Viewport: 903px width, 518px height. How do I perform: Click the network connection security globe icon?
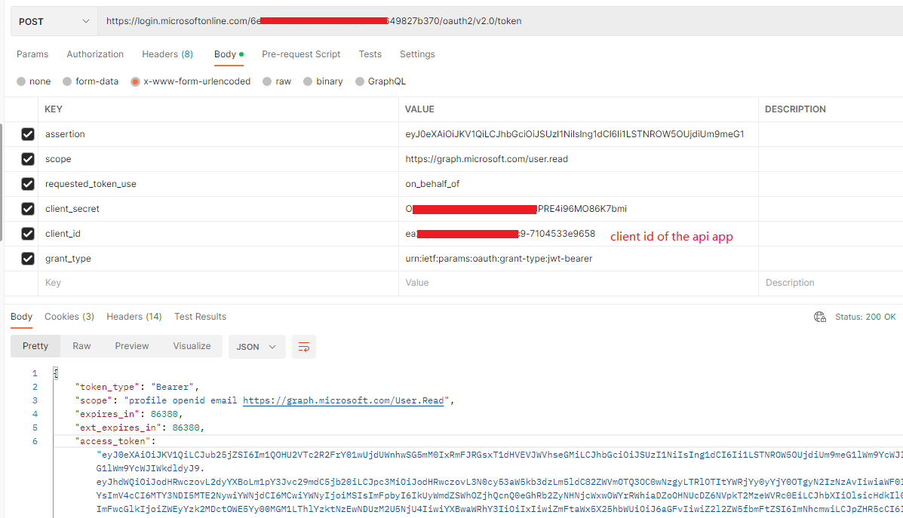[819, 317]
